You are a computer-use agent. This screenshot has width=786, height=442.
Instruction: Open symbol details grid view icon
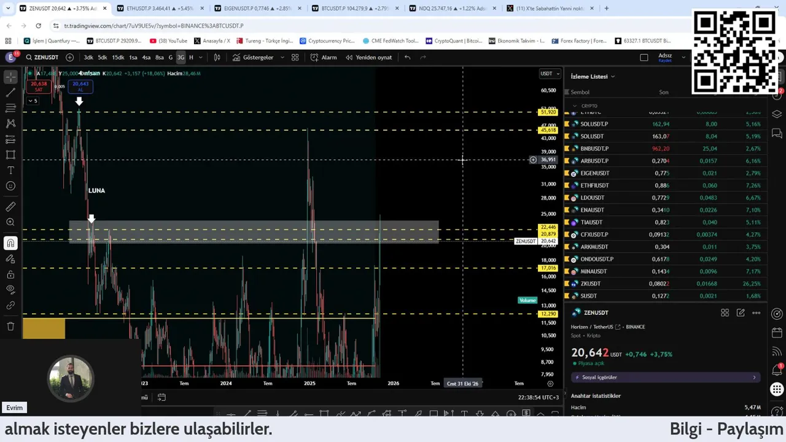[x=725, y=312]
